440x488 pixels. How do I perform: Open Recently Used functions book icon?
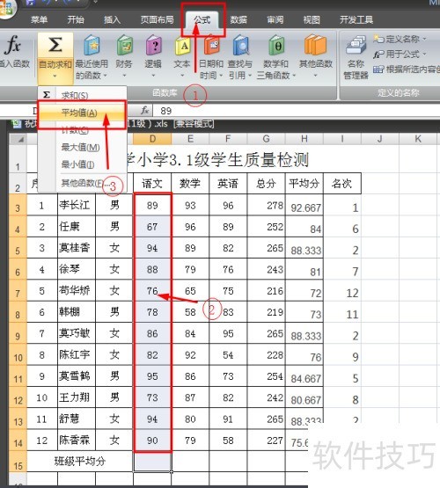(92, 46)
